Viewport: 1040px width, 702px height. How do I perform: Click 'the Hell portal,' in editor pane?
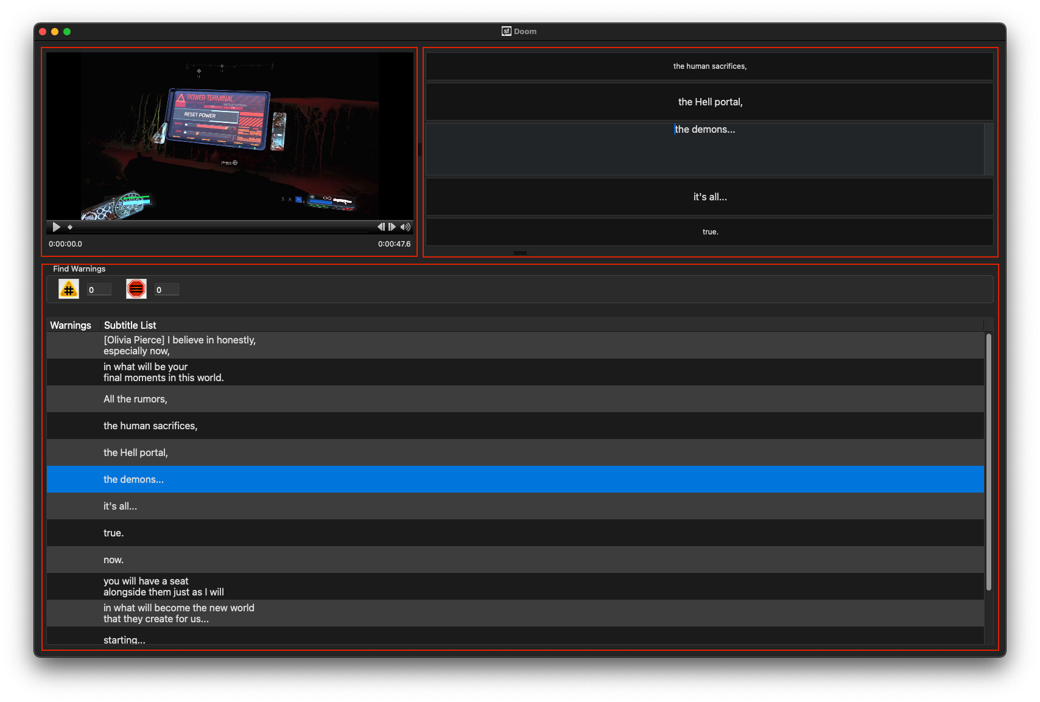click(710, 102)
